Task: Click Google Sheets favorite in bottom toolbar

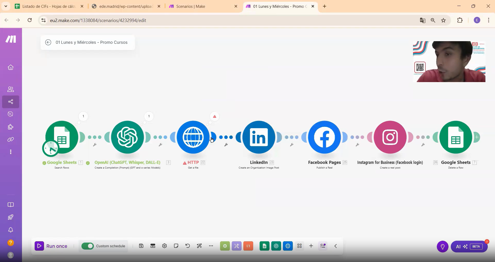Action: pos(265,246)
